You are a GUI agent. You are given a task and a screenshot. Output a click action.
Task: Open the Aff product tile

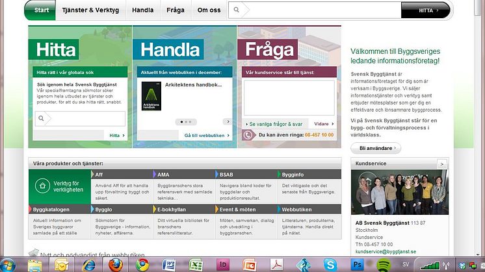click(x=122, y=186)
